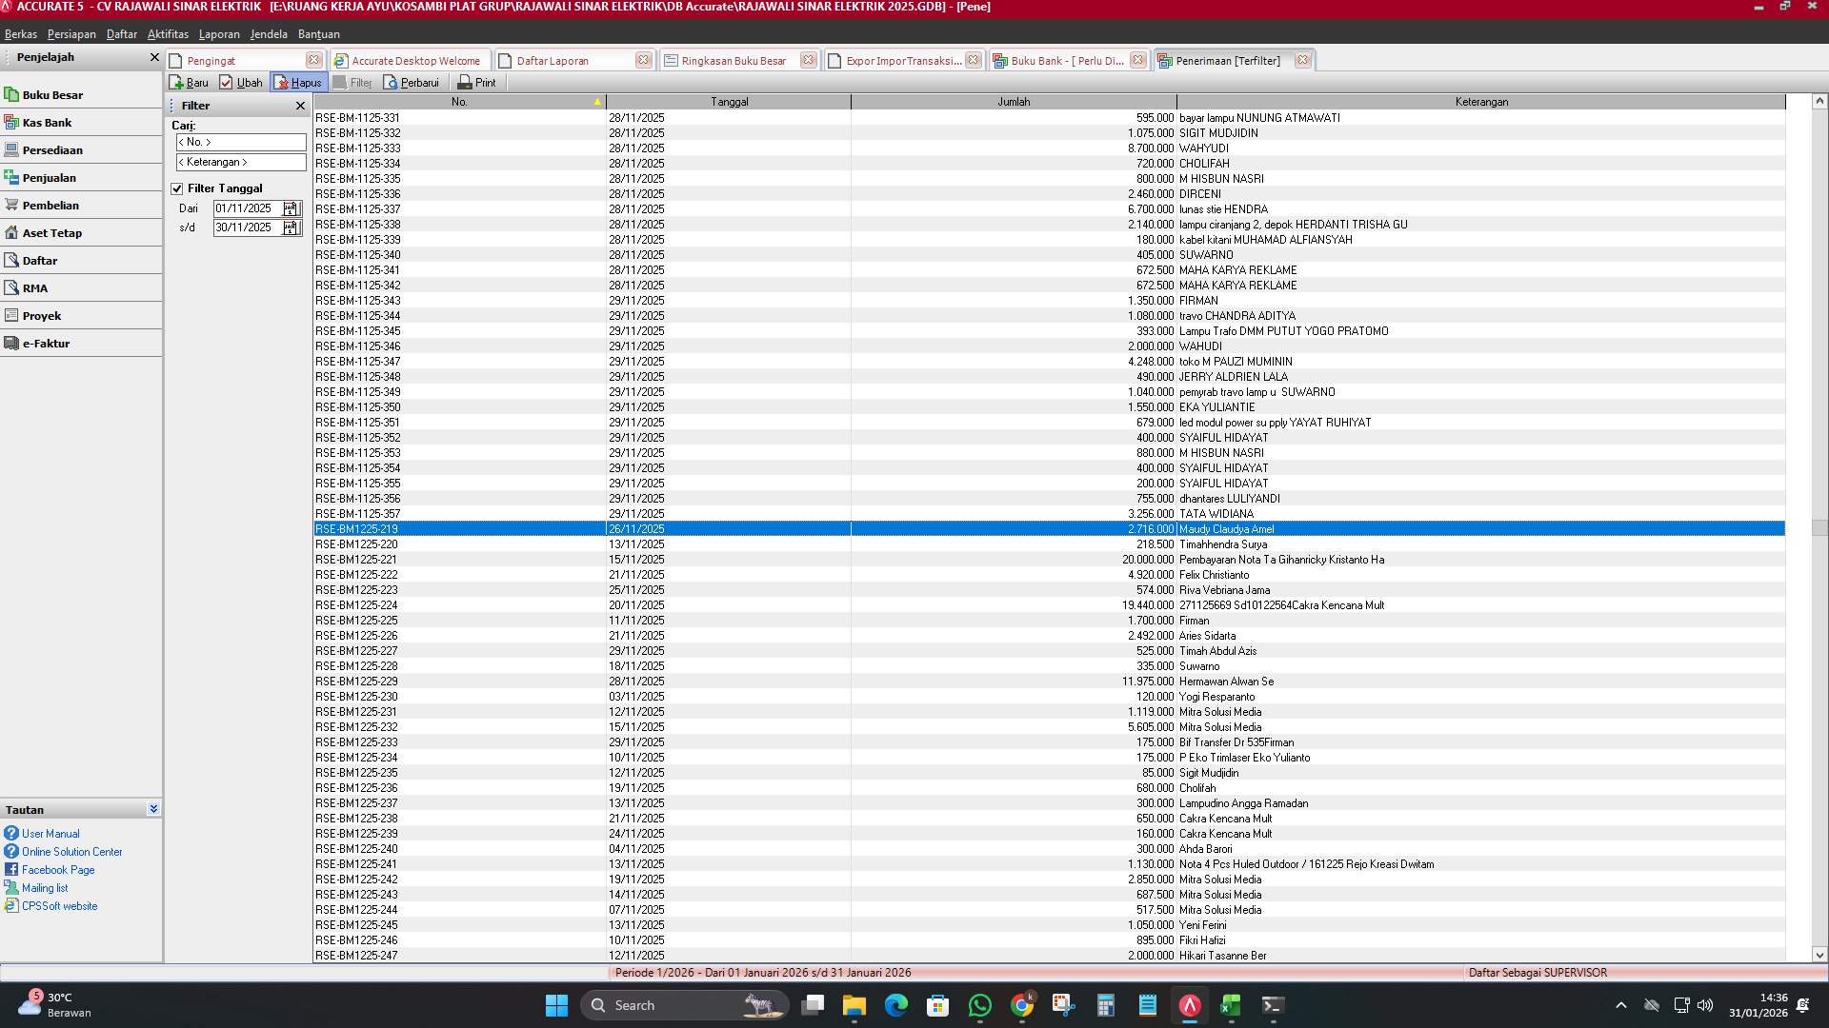The height and width of the screenshot is (1028, 1829).
Task: Close the Filter panel
Action: 300,106
